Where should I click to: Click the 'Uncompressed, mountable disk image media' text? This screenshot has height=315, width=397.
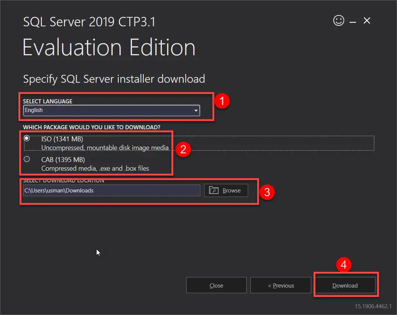click(x=105, y=148)
